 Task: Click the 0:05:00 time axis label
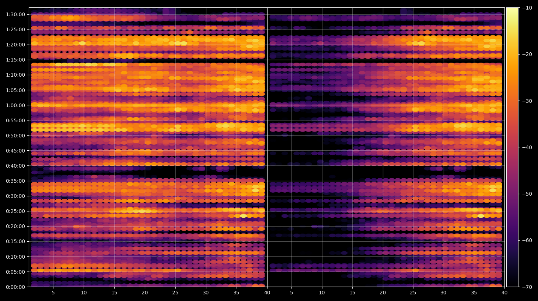pyautogui.click(x=15, y=272)
